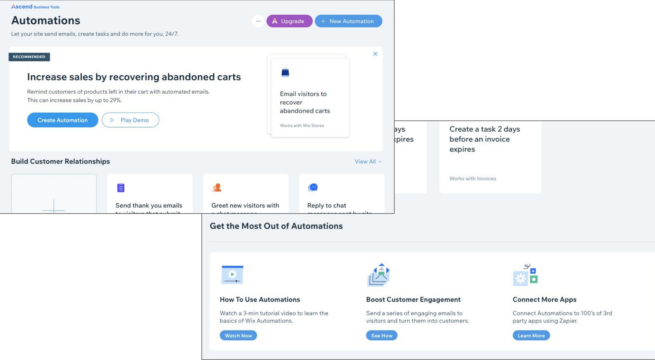Click the Learn More button

pyautogui.click(x=531, y=335)
